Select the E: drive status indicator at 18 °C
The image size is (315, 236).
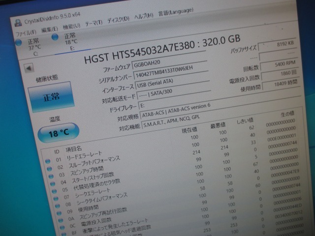pos(55,37)
